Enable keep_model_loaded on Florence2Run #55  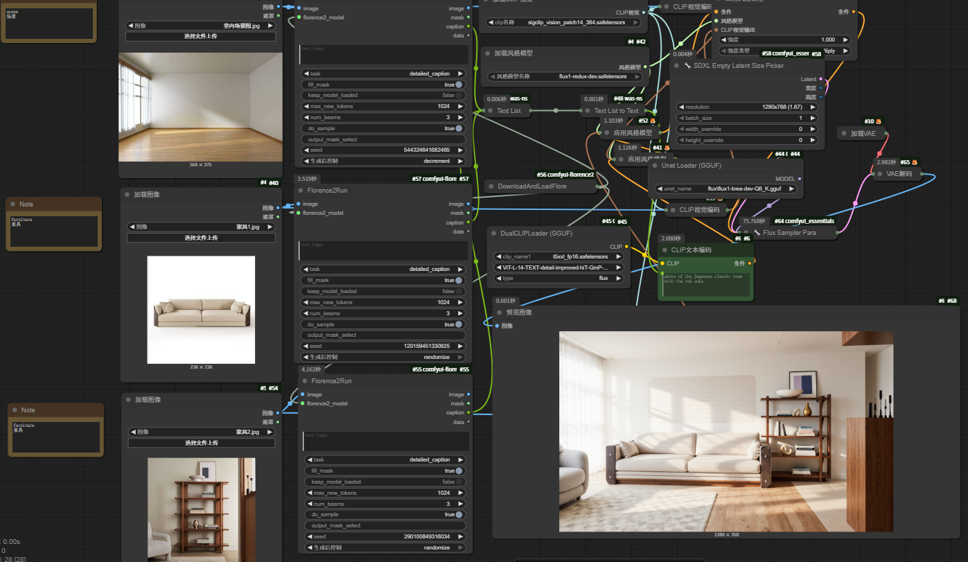click(x=386, y=482)
